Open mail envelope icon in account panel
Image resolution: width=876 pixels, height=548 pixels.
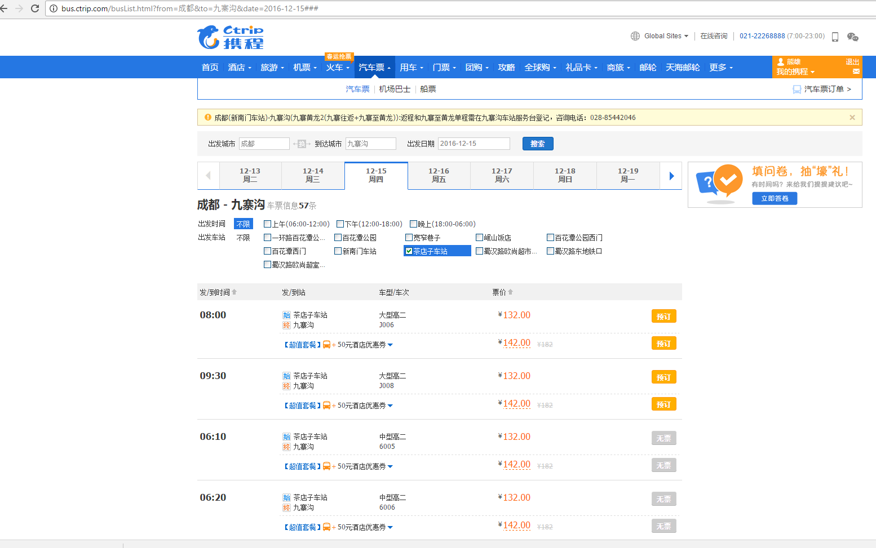(x=856, y=72)
